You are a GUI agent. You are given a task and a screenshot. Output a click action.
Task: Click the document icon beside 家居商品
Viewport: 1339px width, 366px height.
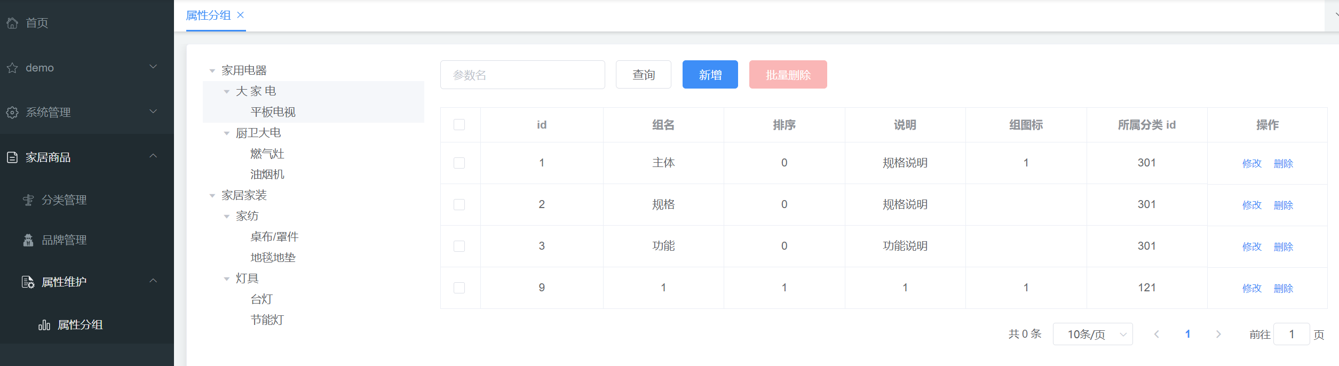coord(12,157)
